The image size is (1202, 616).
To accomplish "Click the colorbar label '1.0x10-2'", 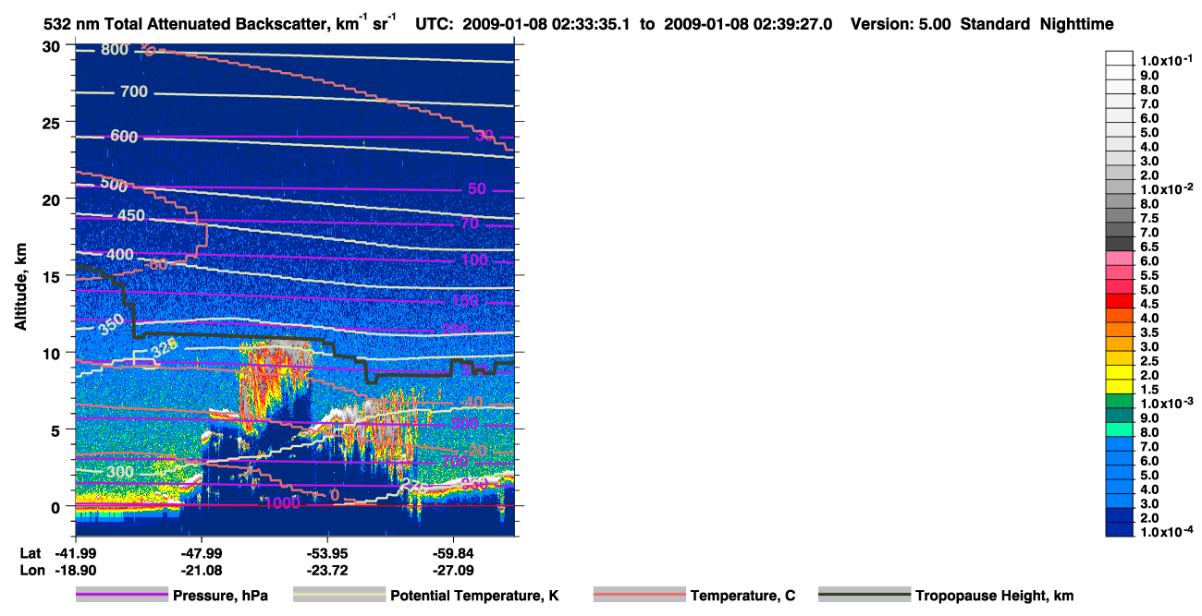I will [x=1166, y=188].
